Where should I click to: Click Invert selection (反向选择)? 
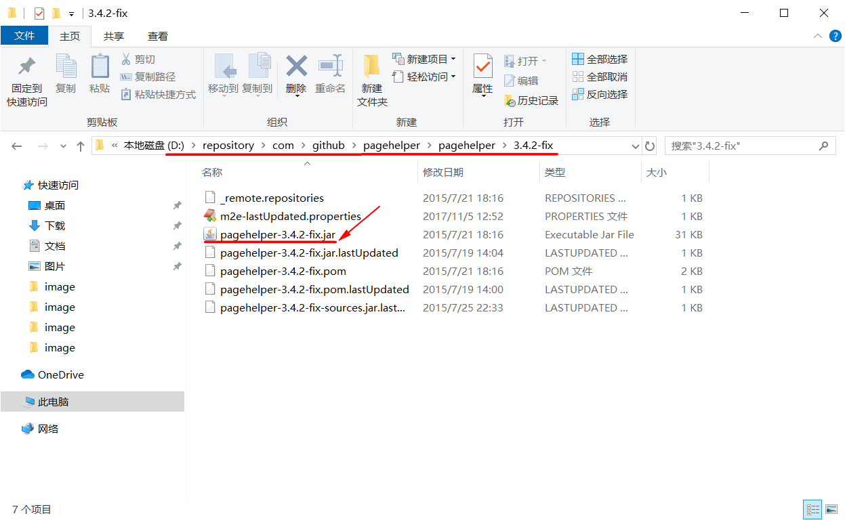coord(600,95)
